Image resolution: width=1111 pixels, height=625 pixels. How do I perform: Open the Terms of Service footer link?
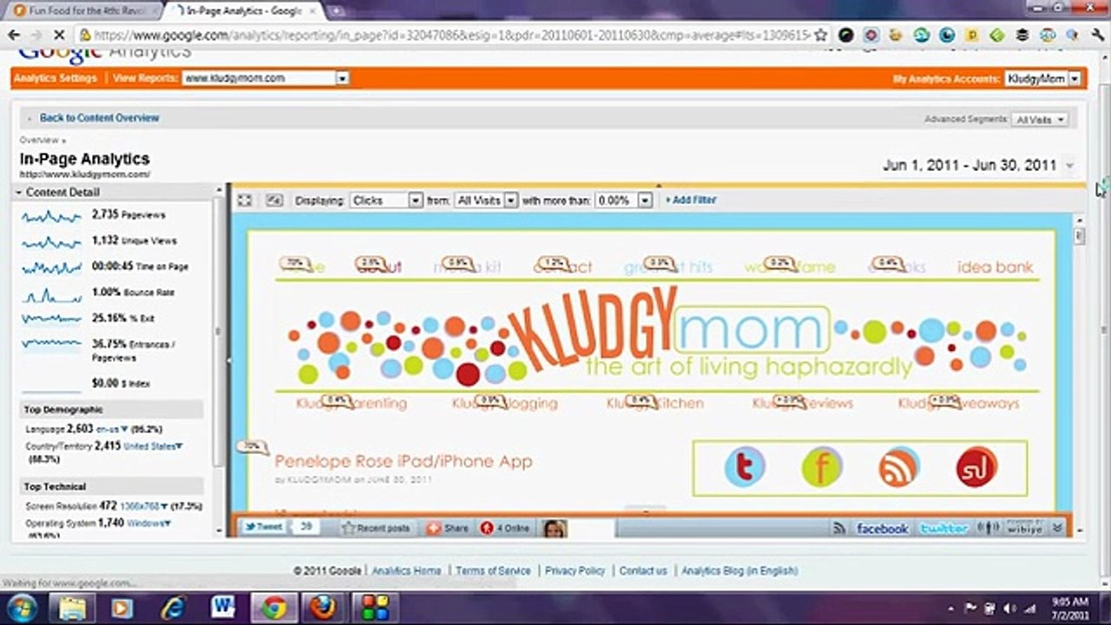(493, 571)
